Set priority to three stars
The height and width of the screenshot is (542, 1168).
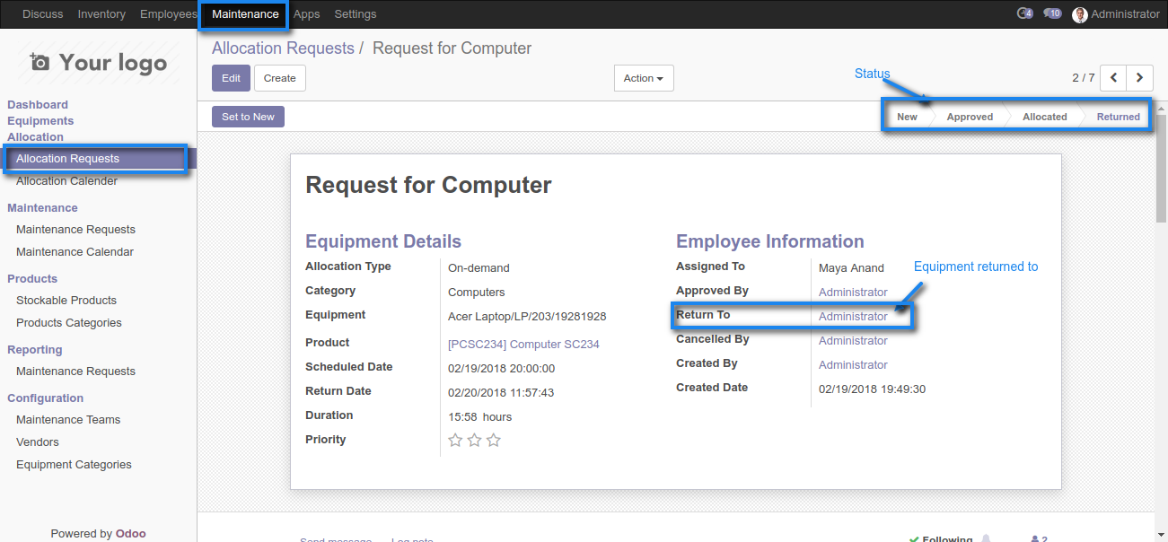tap(493, 440)
